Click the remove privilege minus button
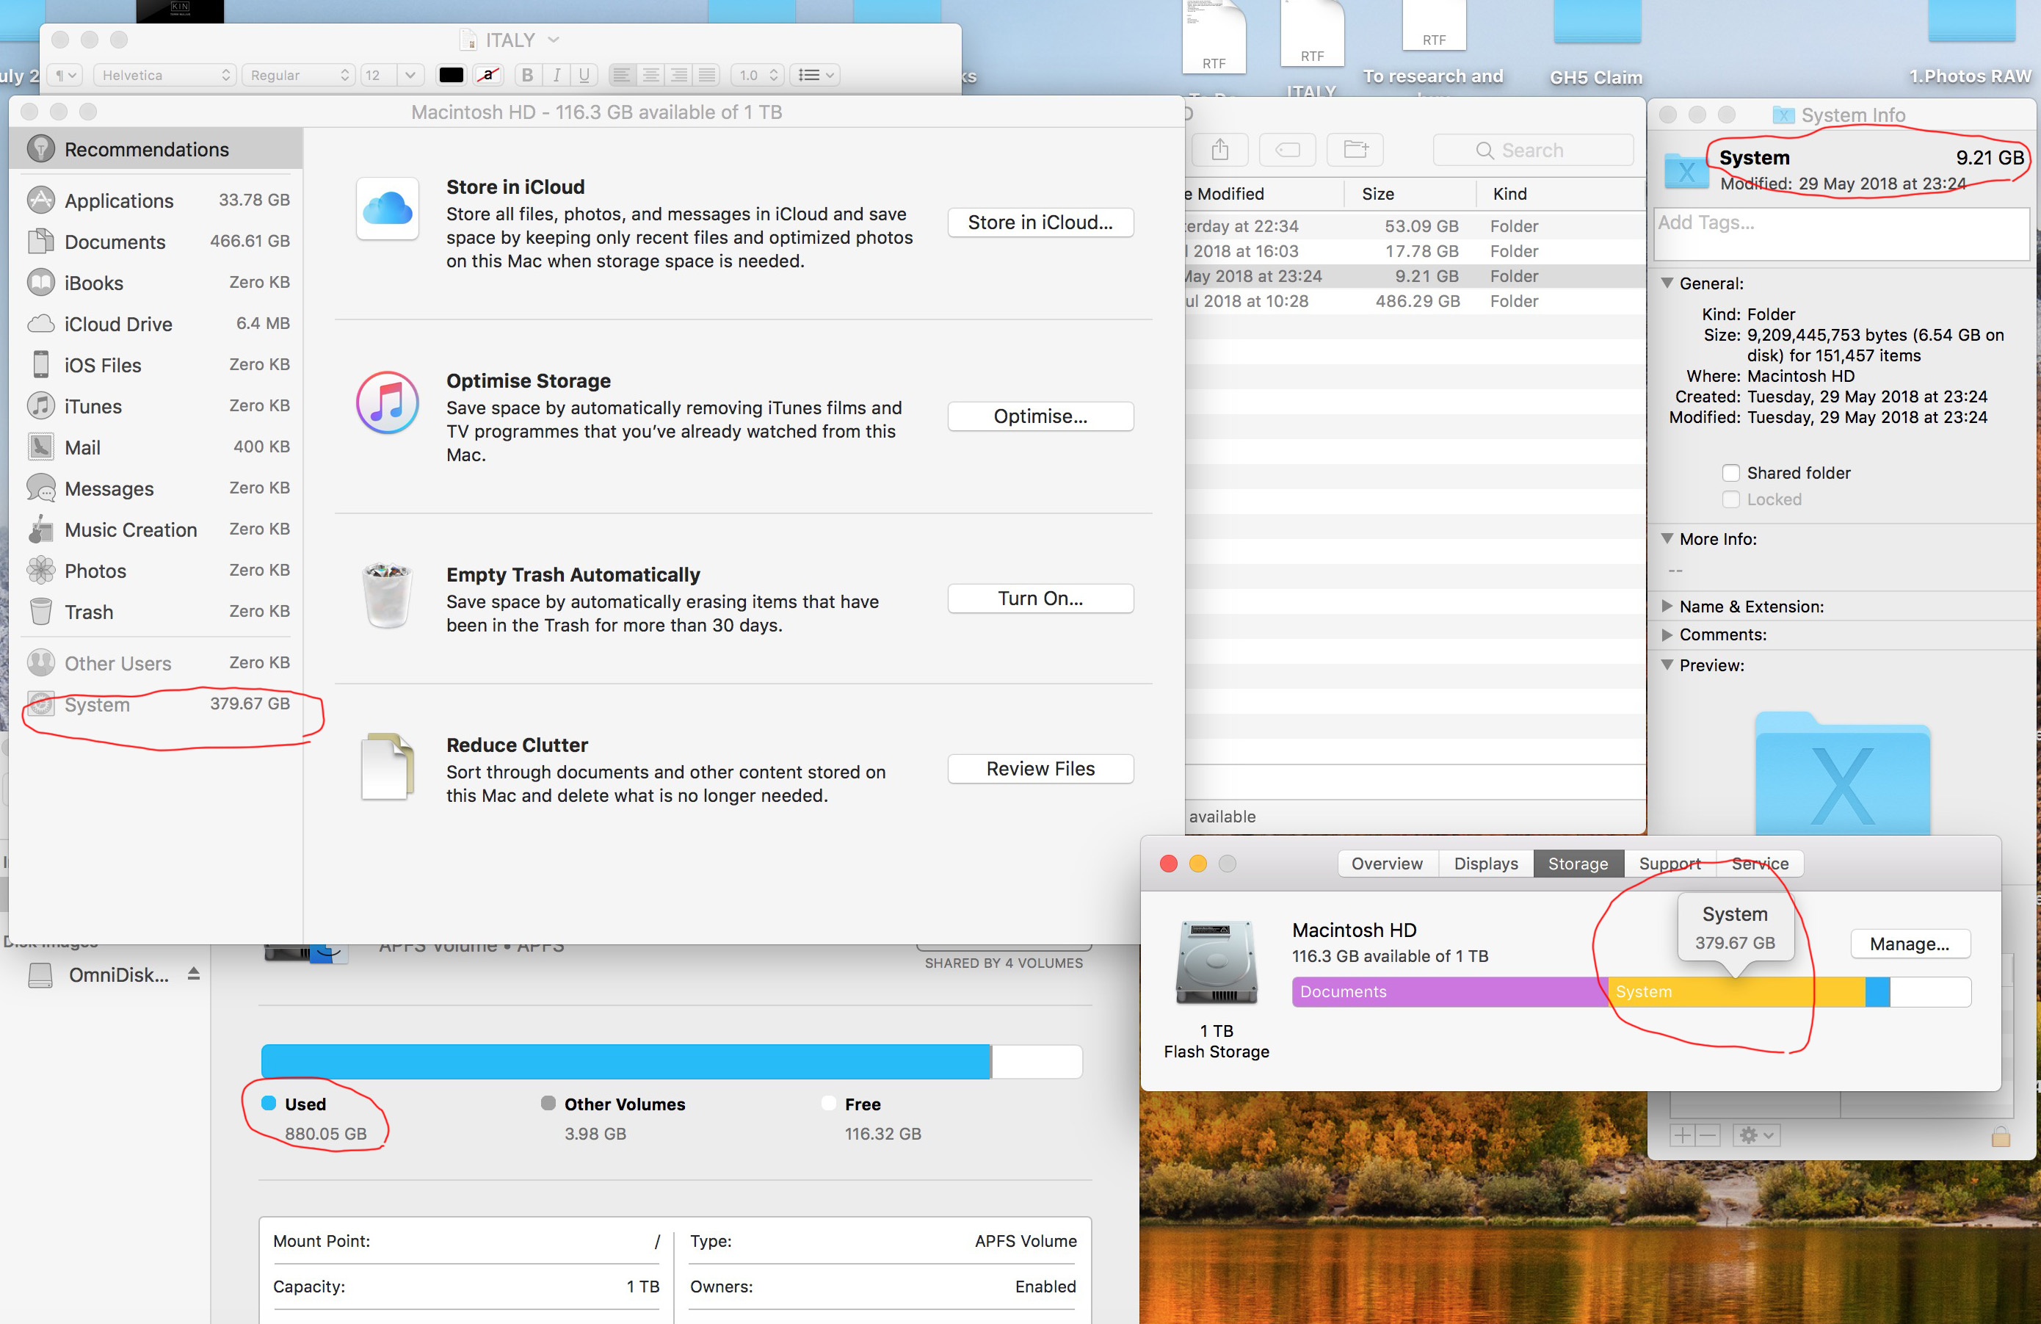Viewport: 2041px width, 1324px height. 1708,1135
